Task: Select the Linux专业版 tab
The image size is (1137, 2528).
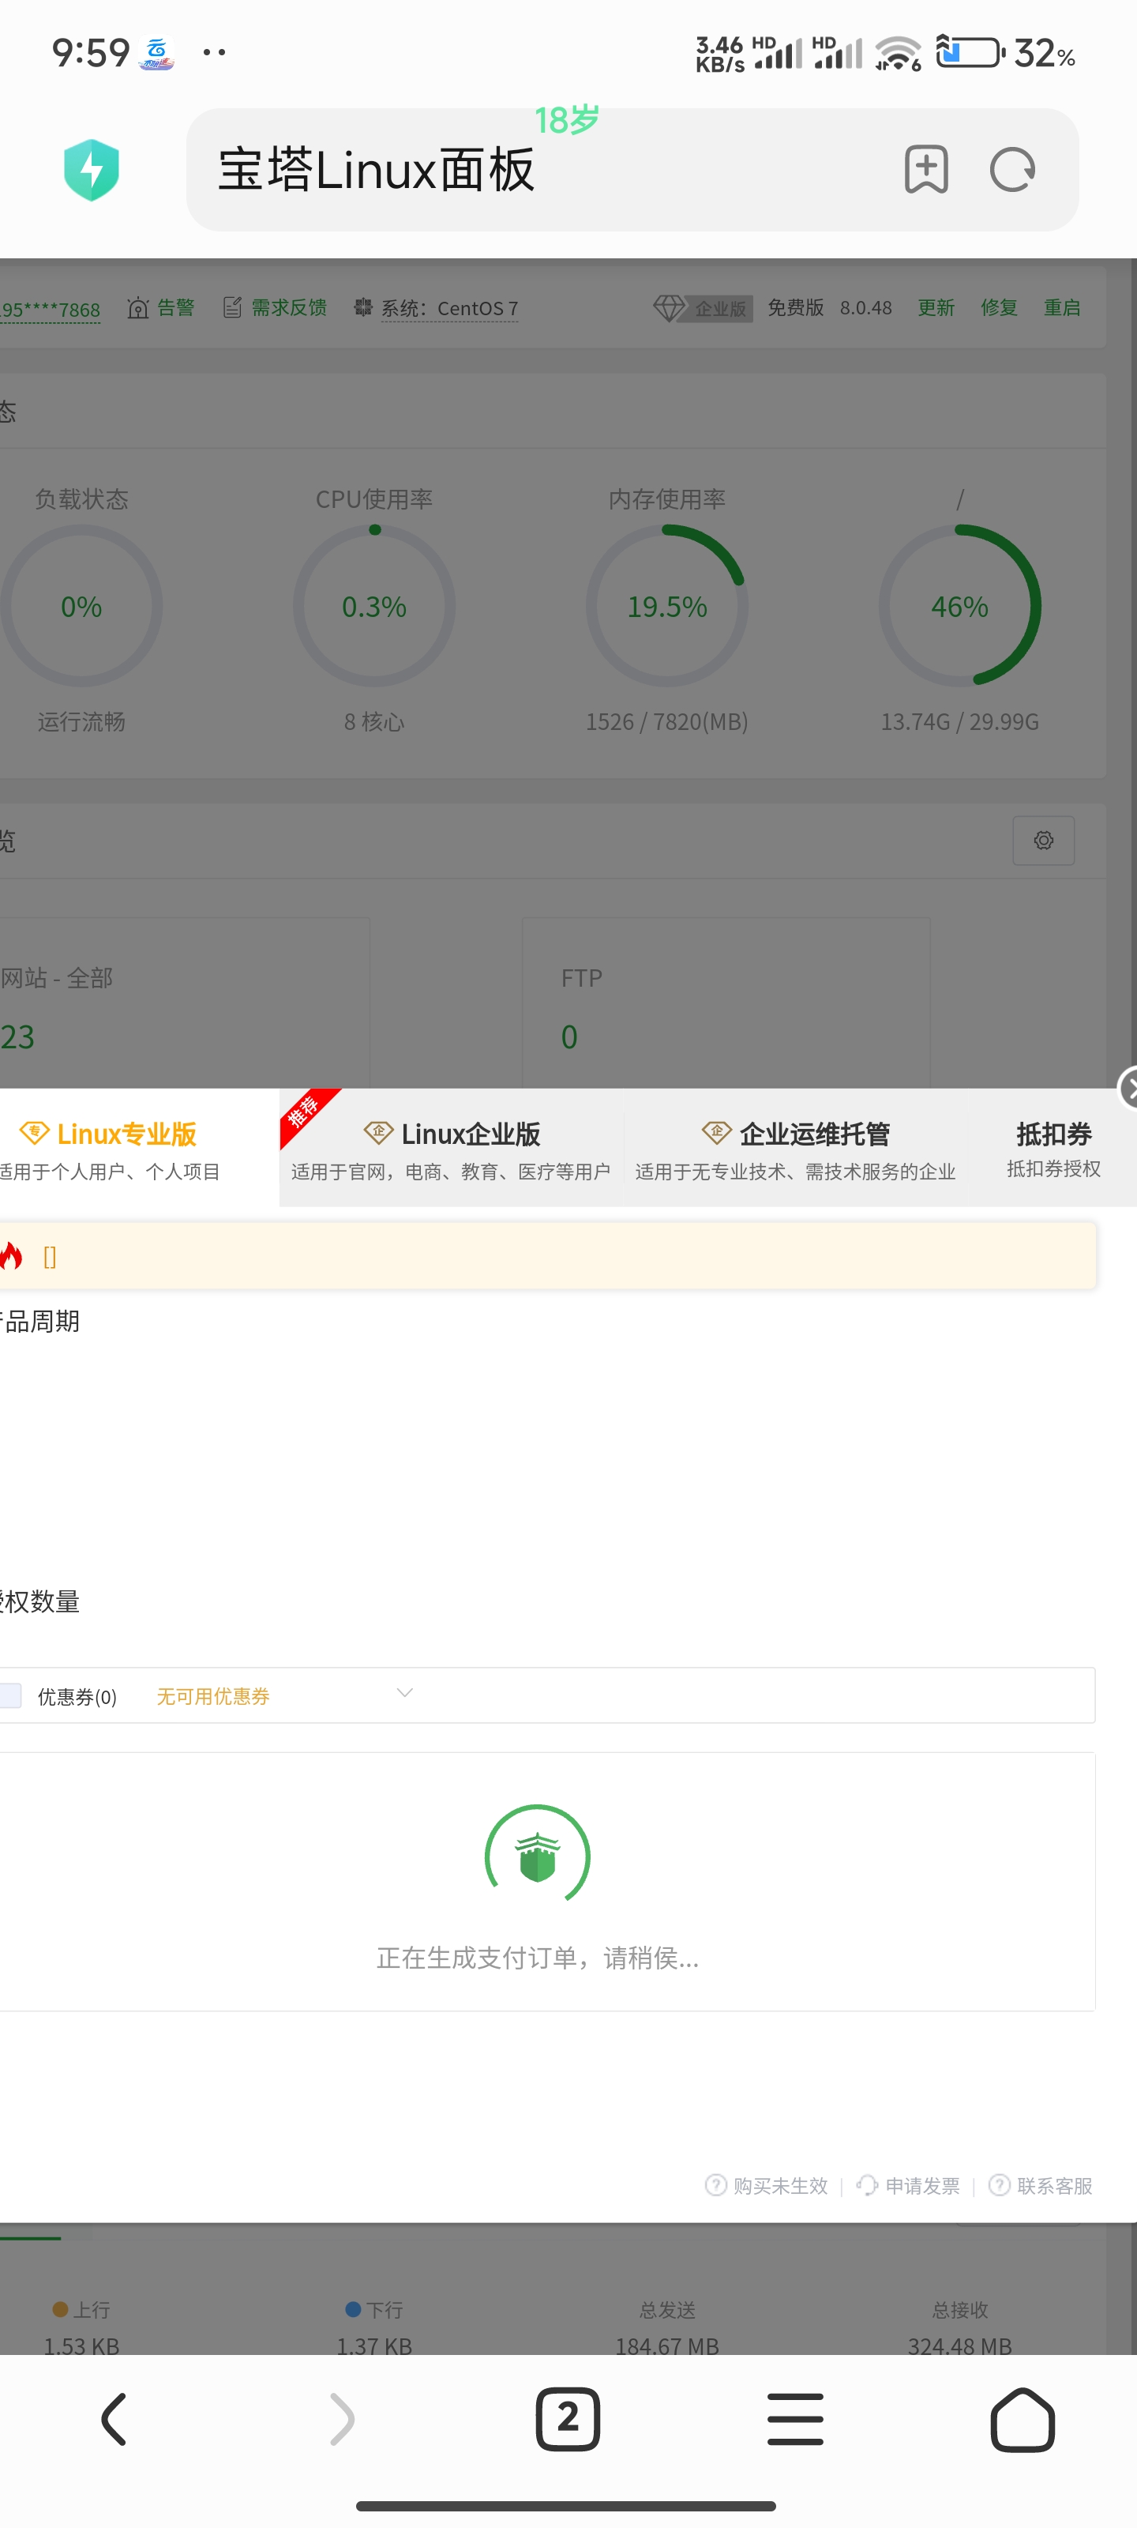Action: point(139,1148)
